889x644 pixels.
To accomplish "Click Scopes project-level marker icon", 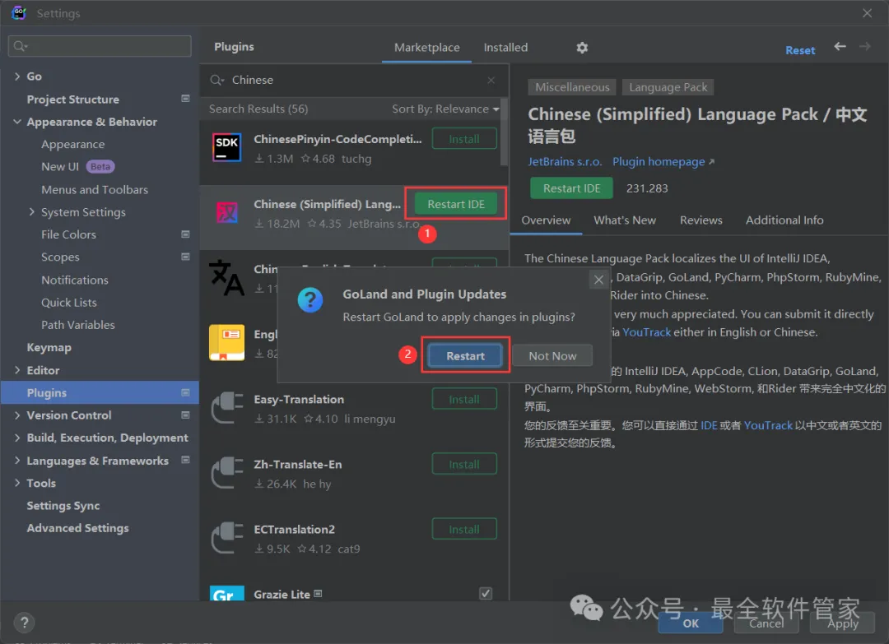I will tap(185, 257).
